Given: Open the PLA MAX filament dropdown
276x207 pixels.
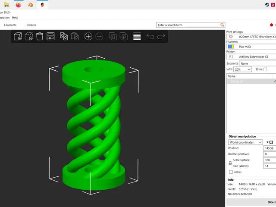Looking at the screenshot, I should (251, 47).
